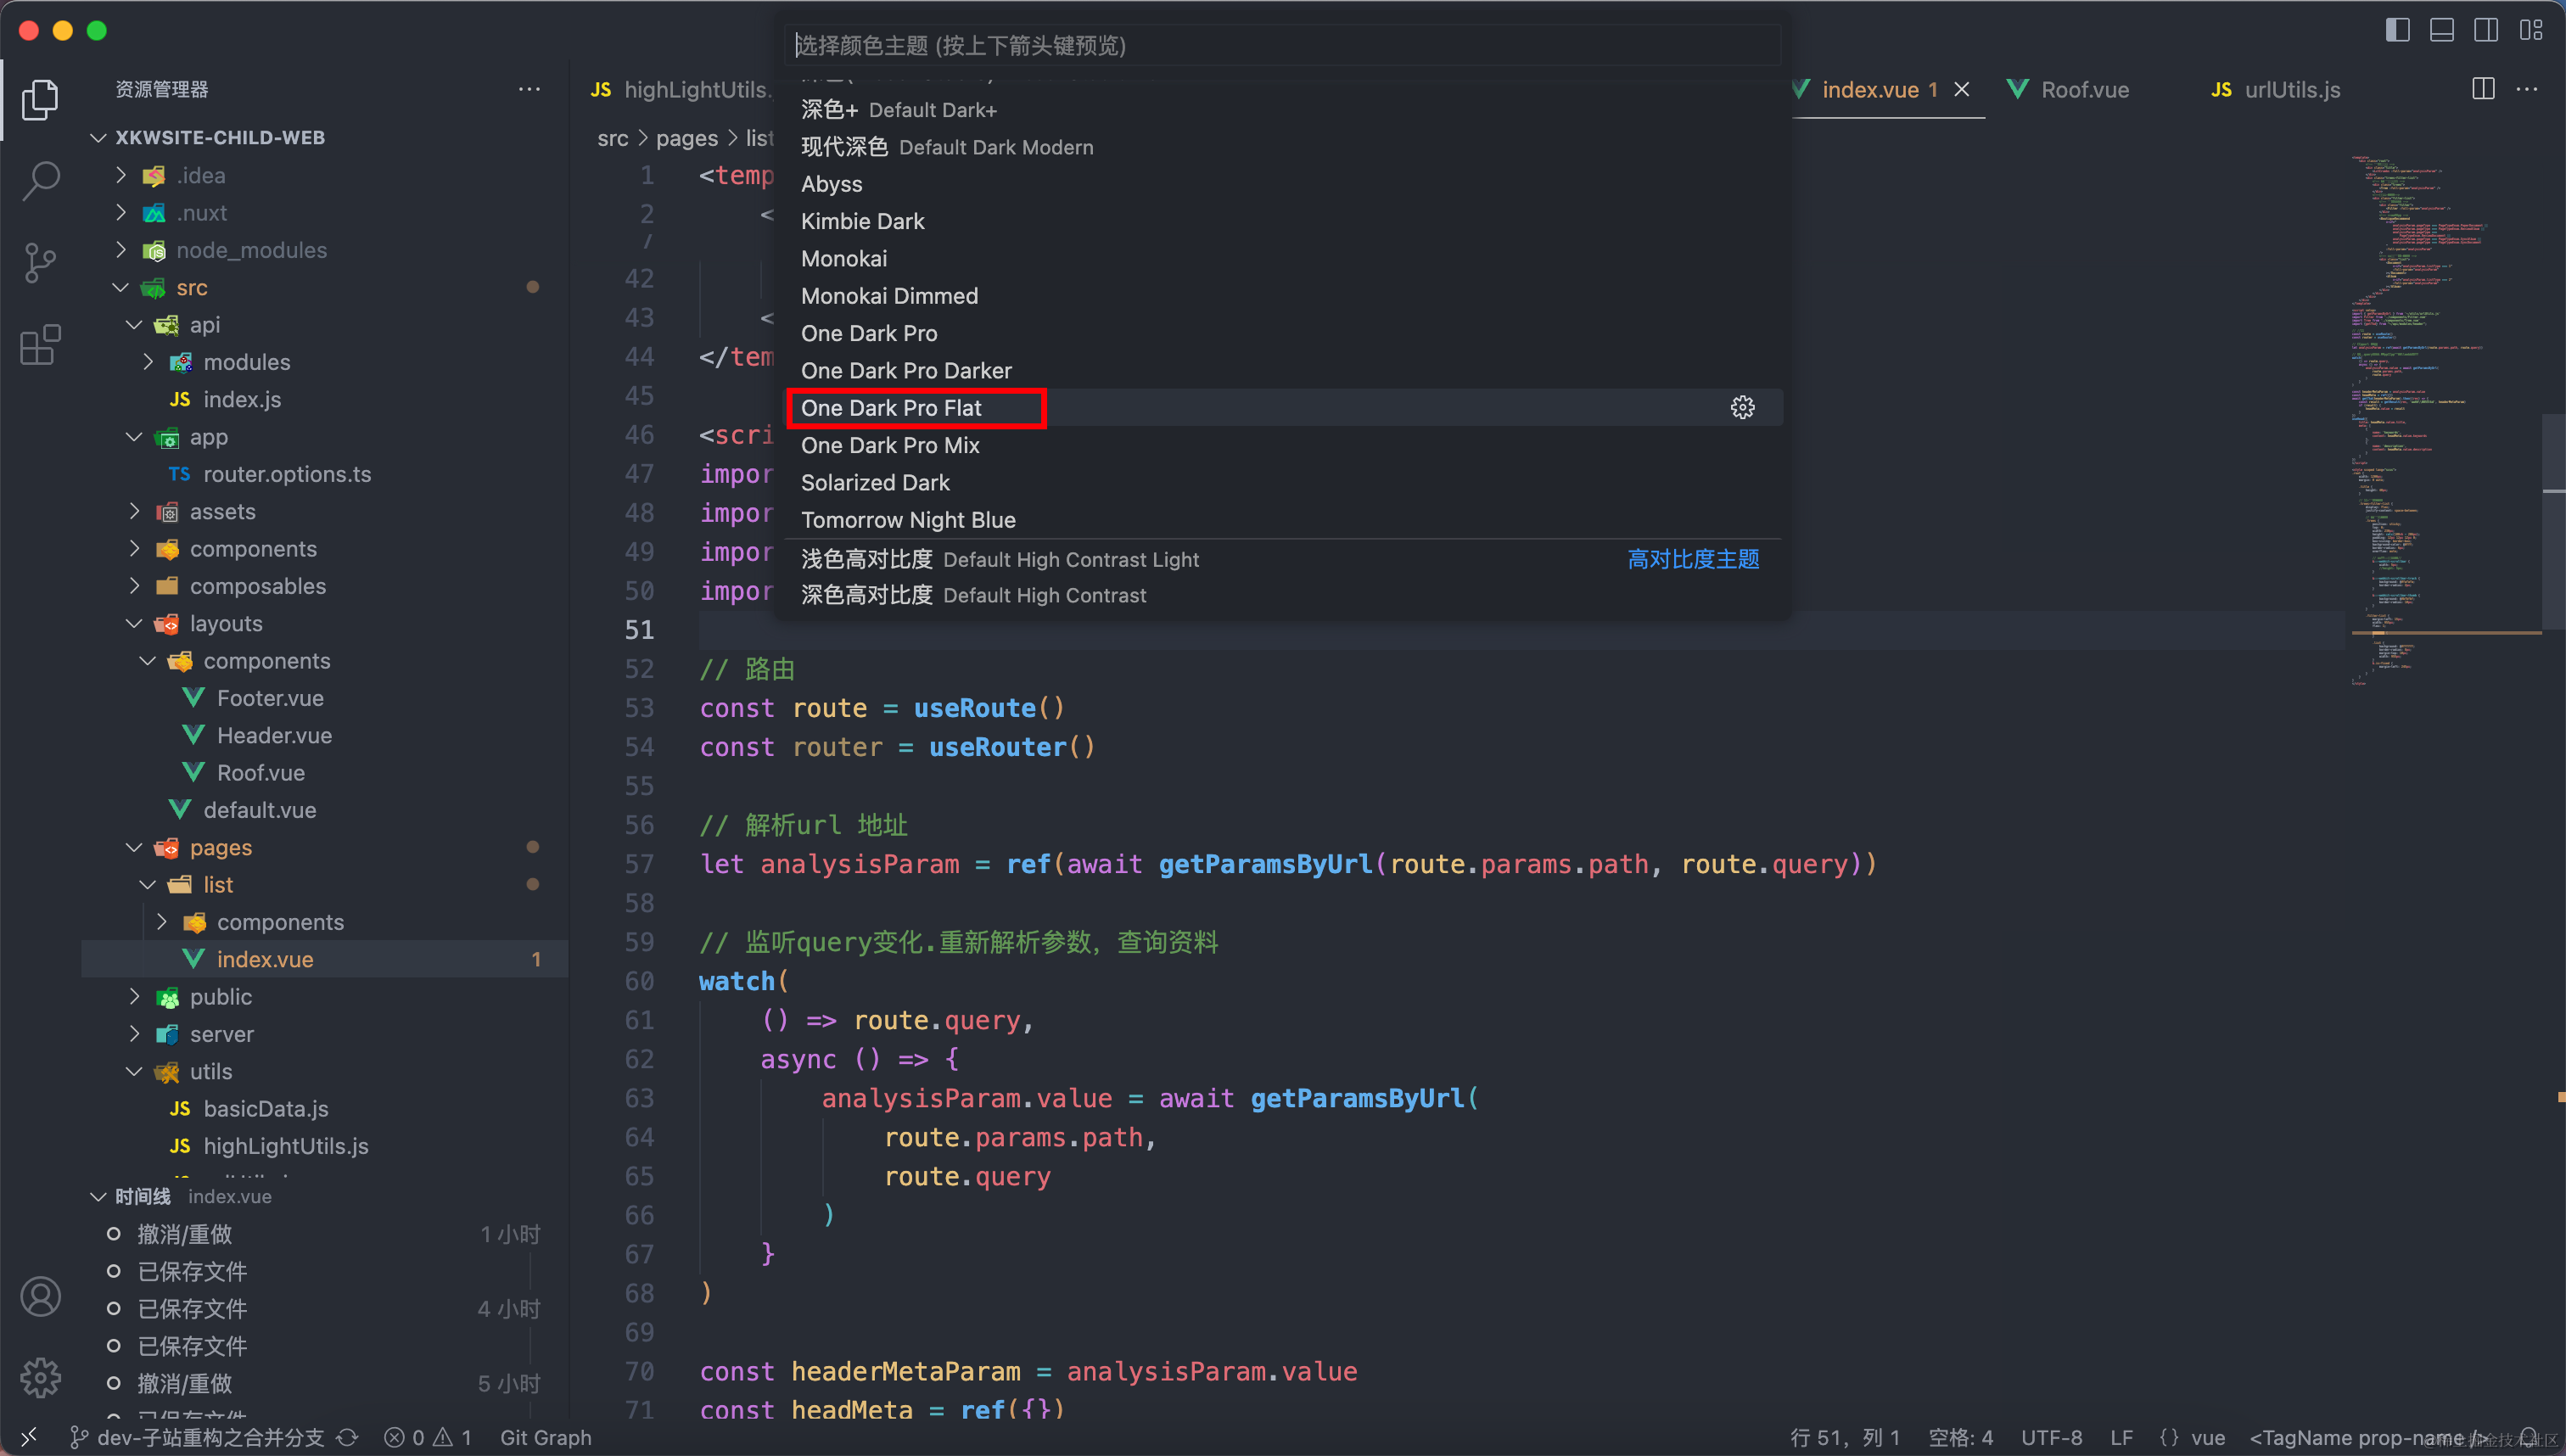Open notifications bell in status bar
Image resolution: width=2566 pixels, height=1456 pixels.
point(2529,1437)
